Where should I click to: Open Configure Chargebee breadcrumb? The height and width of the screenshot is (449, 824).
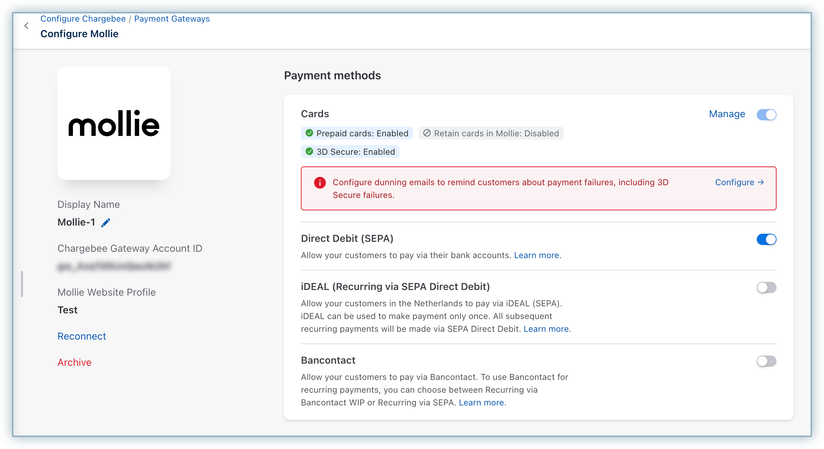click(x=83, y=19)
